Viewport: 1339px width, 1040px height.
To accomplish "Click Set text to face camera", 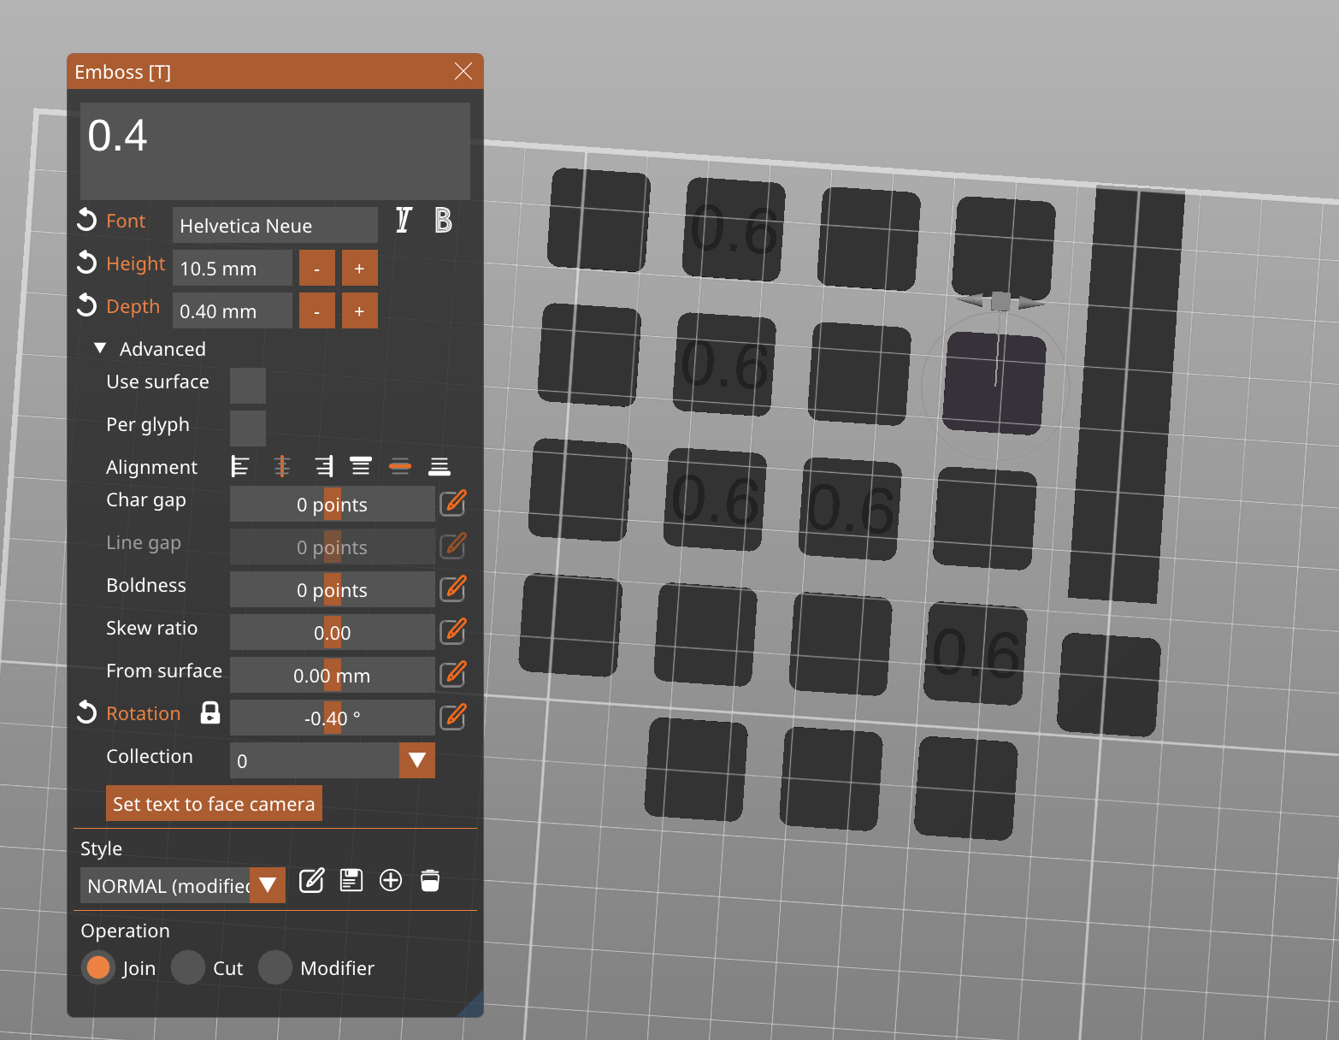I will click(214, 803).
